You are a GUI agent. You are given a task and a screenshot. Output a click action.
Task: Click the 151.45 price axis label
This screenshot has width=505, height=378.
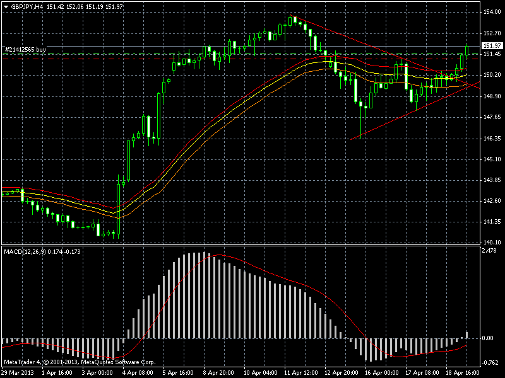pos(492,54)
